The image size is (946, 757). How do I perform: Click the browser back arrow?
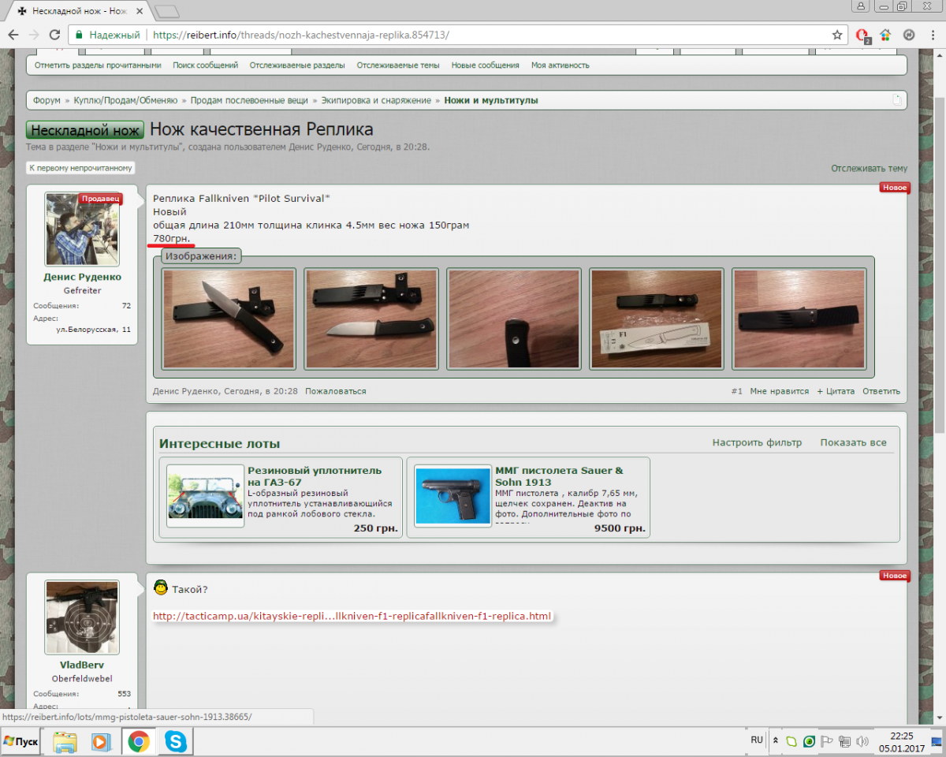(x=13, y=35)
